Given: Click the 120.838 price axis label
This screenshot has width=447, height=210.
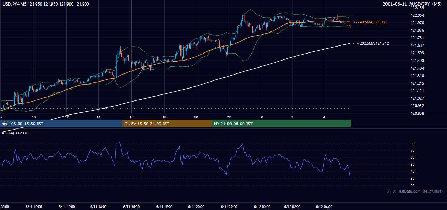Looking at the screenshot, I should pos(417,113).
